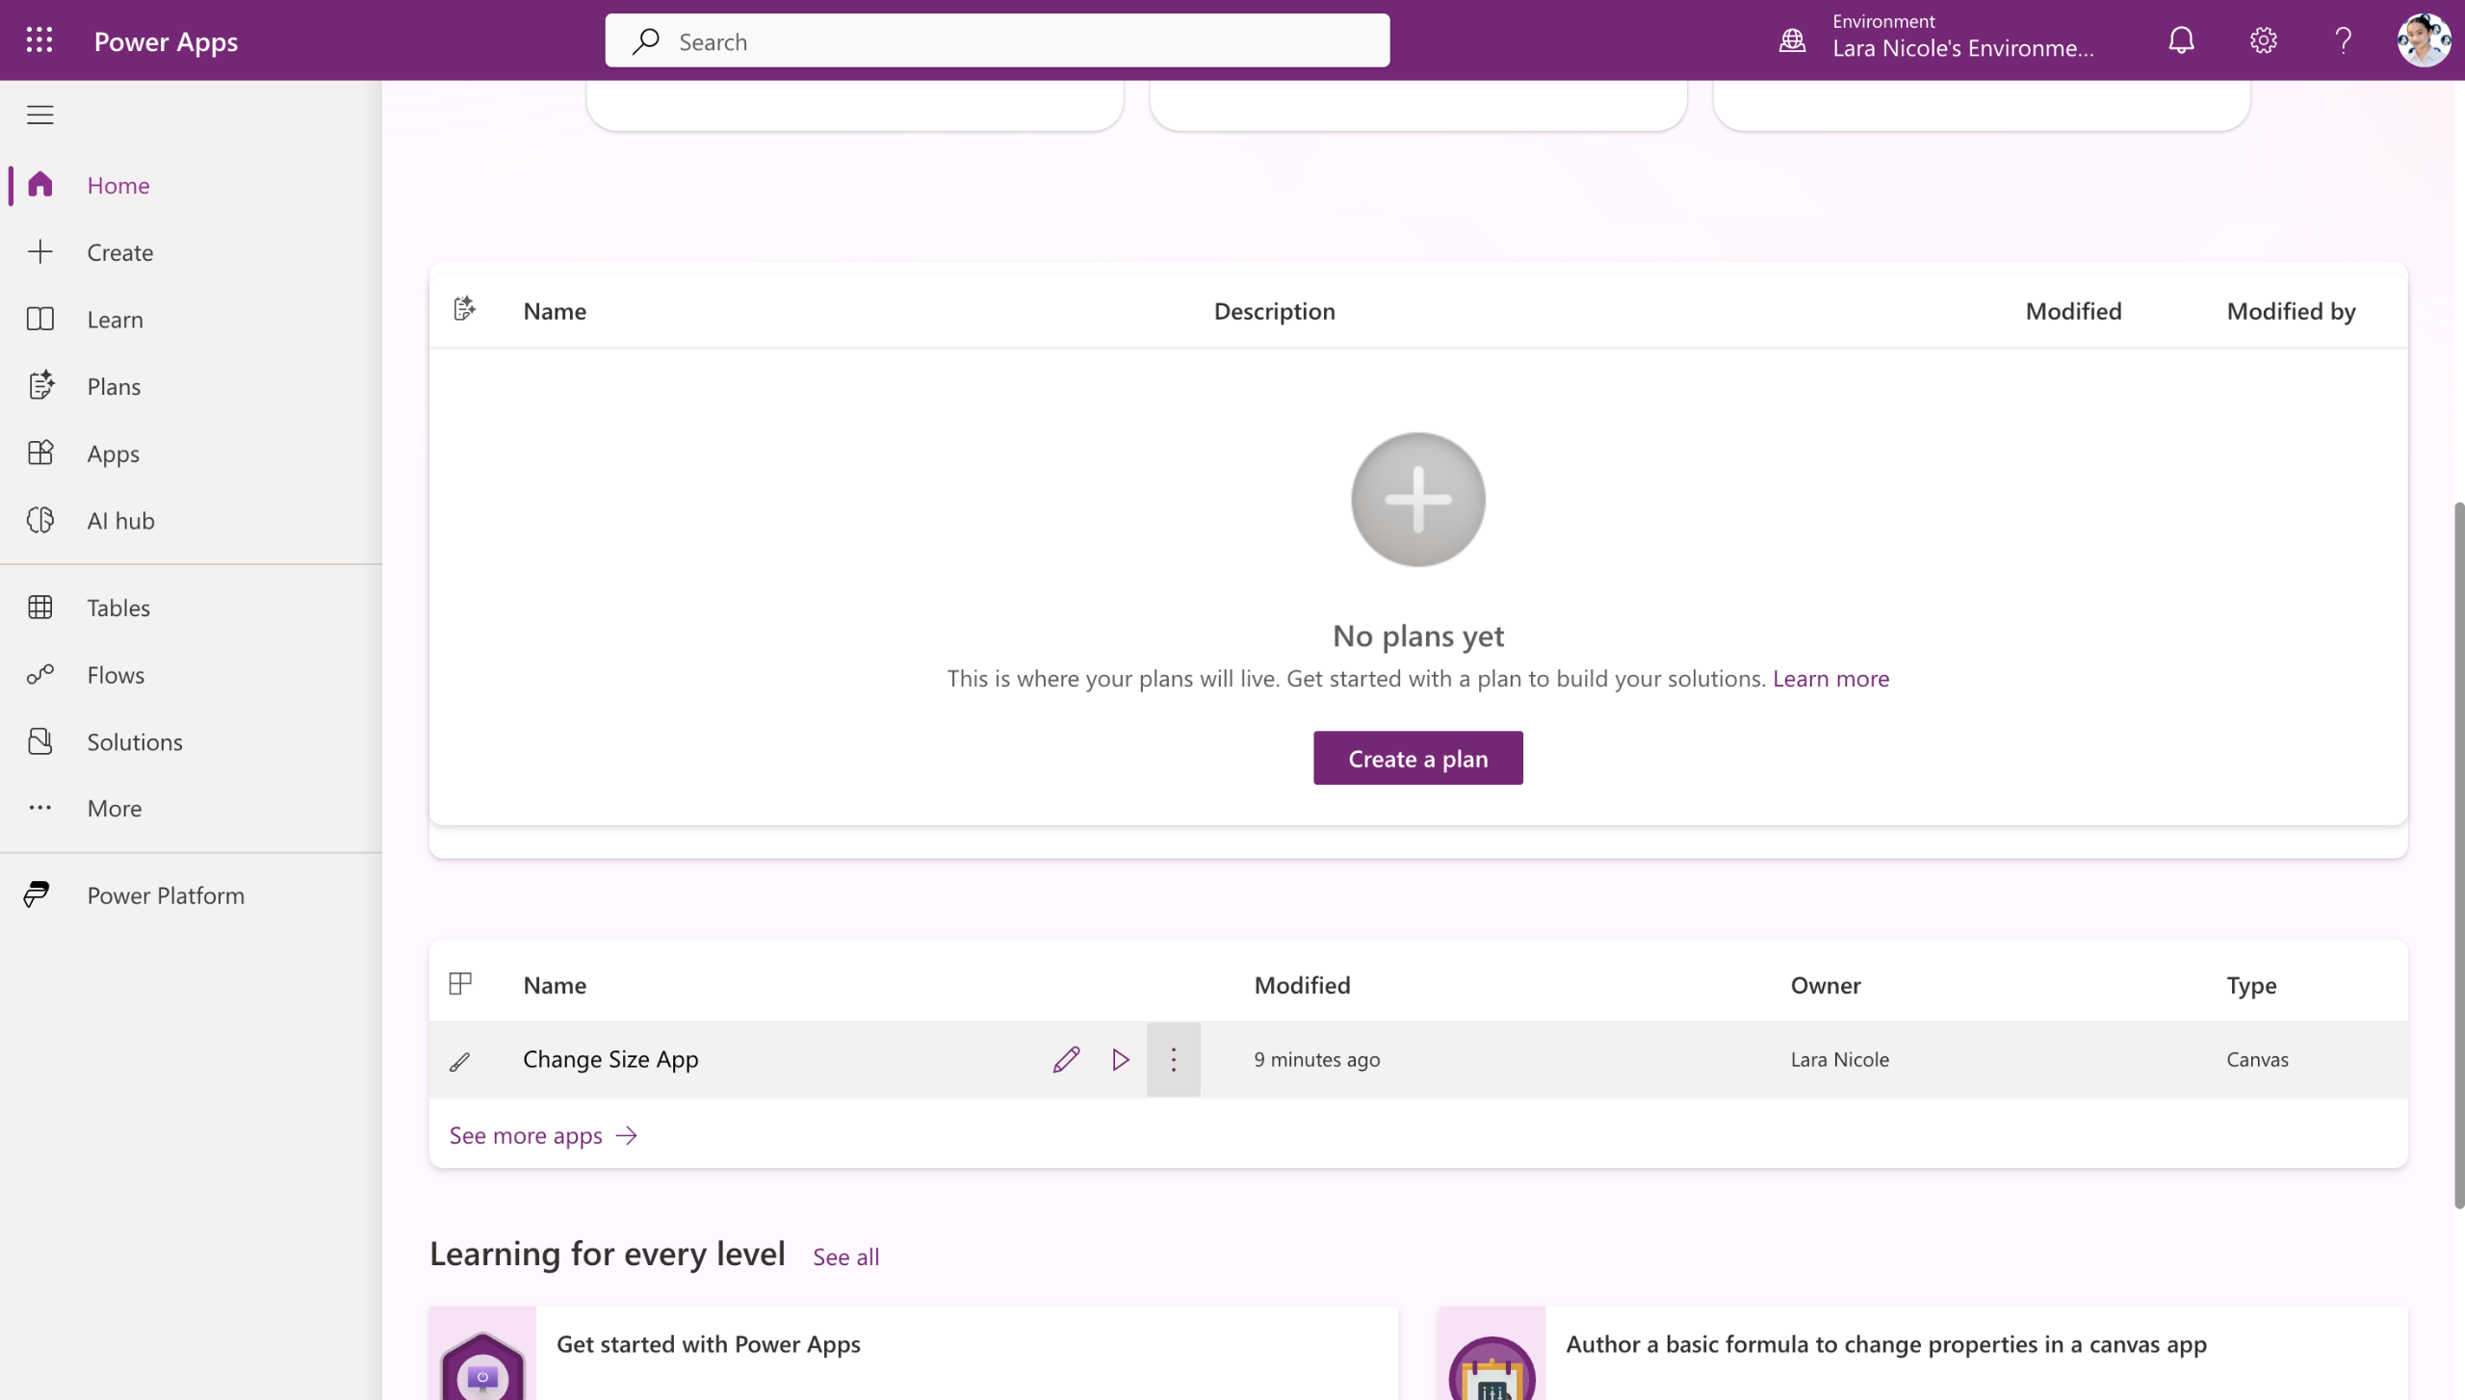Open more commands for Change Size App

pos(1173,1059)
